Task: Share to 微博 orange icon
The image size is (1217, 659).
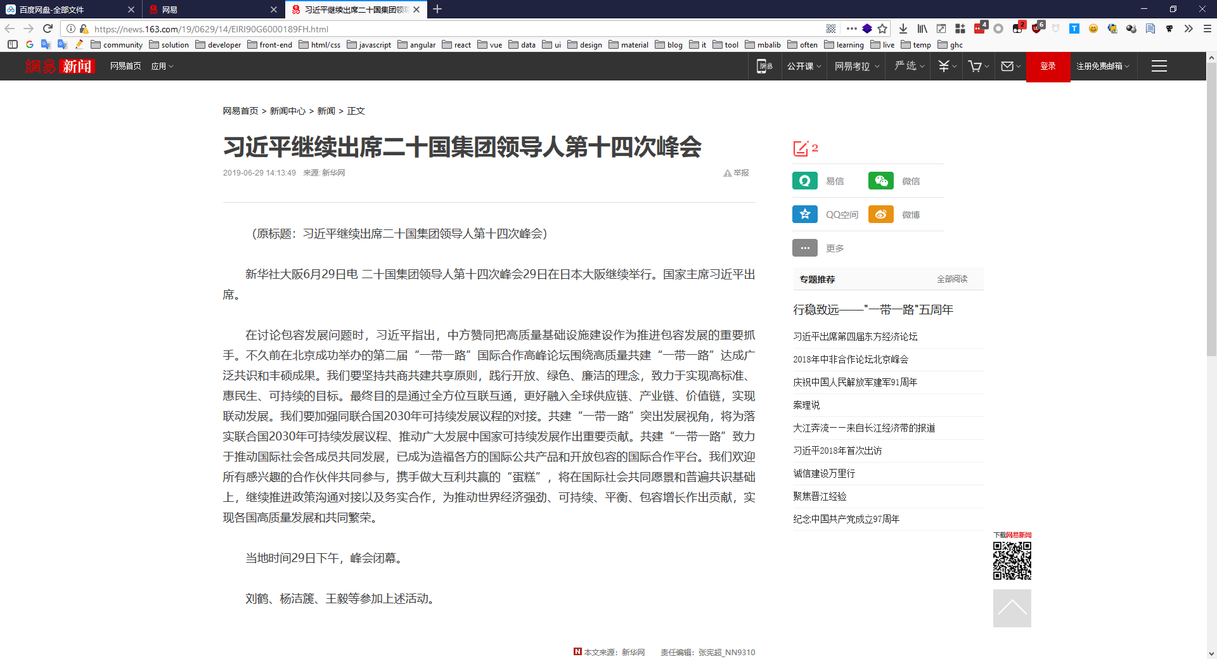Action: coord(881,214)
